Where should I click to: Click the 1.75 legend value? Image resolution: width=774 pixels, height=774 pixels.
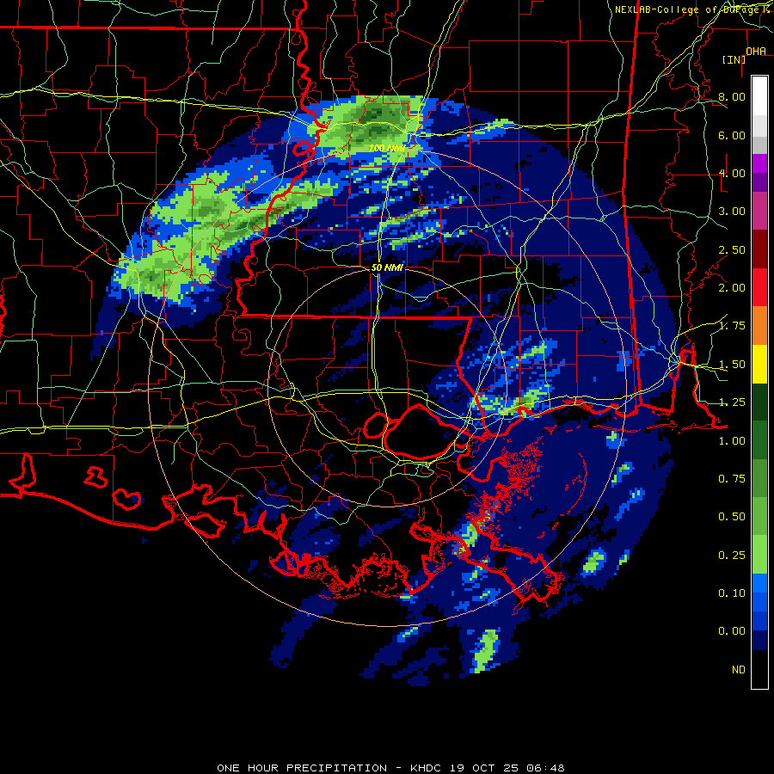click(732, 326)
